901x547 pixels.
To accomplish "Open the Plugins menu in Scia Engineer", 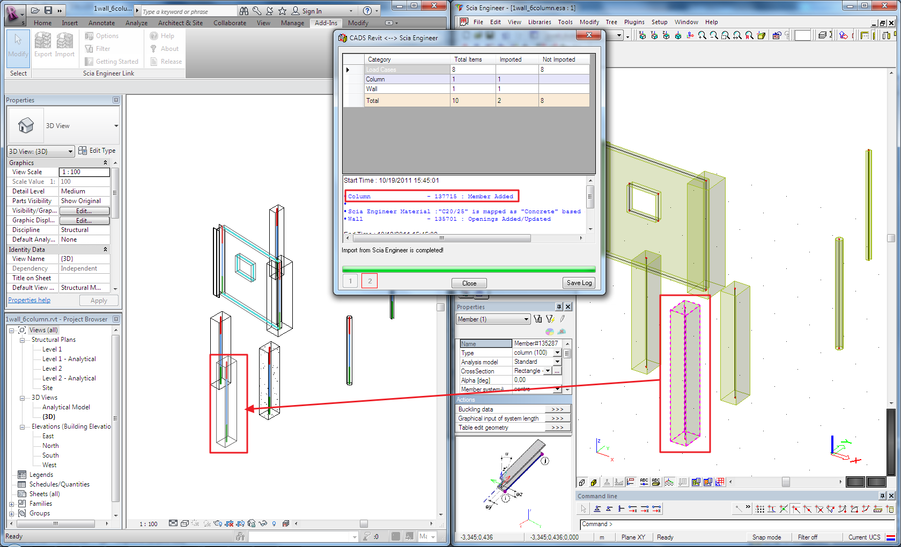I will tap(634, 22).
